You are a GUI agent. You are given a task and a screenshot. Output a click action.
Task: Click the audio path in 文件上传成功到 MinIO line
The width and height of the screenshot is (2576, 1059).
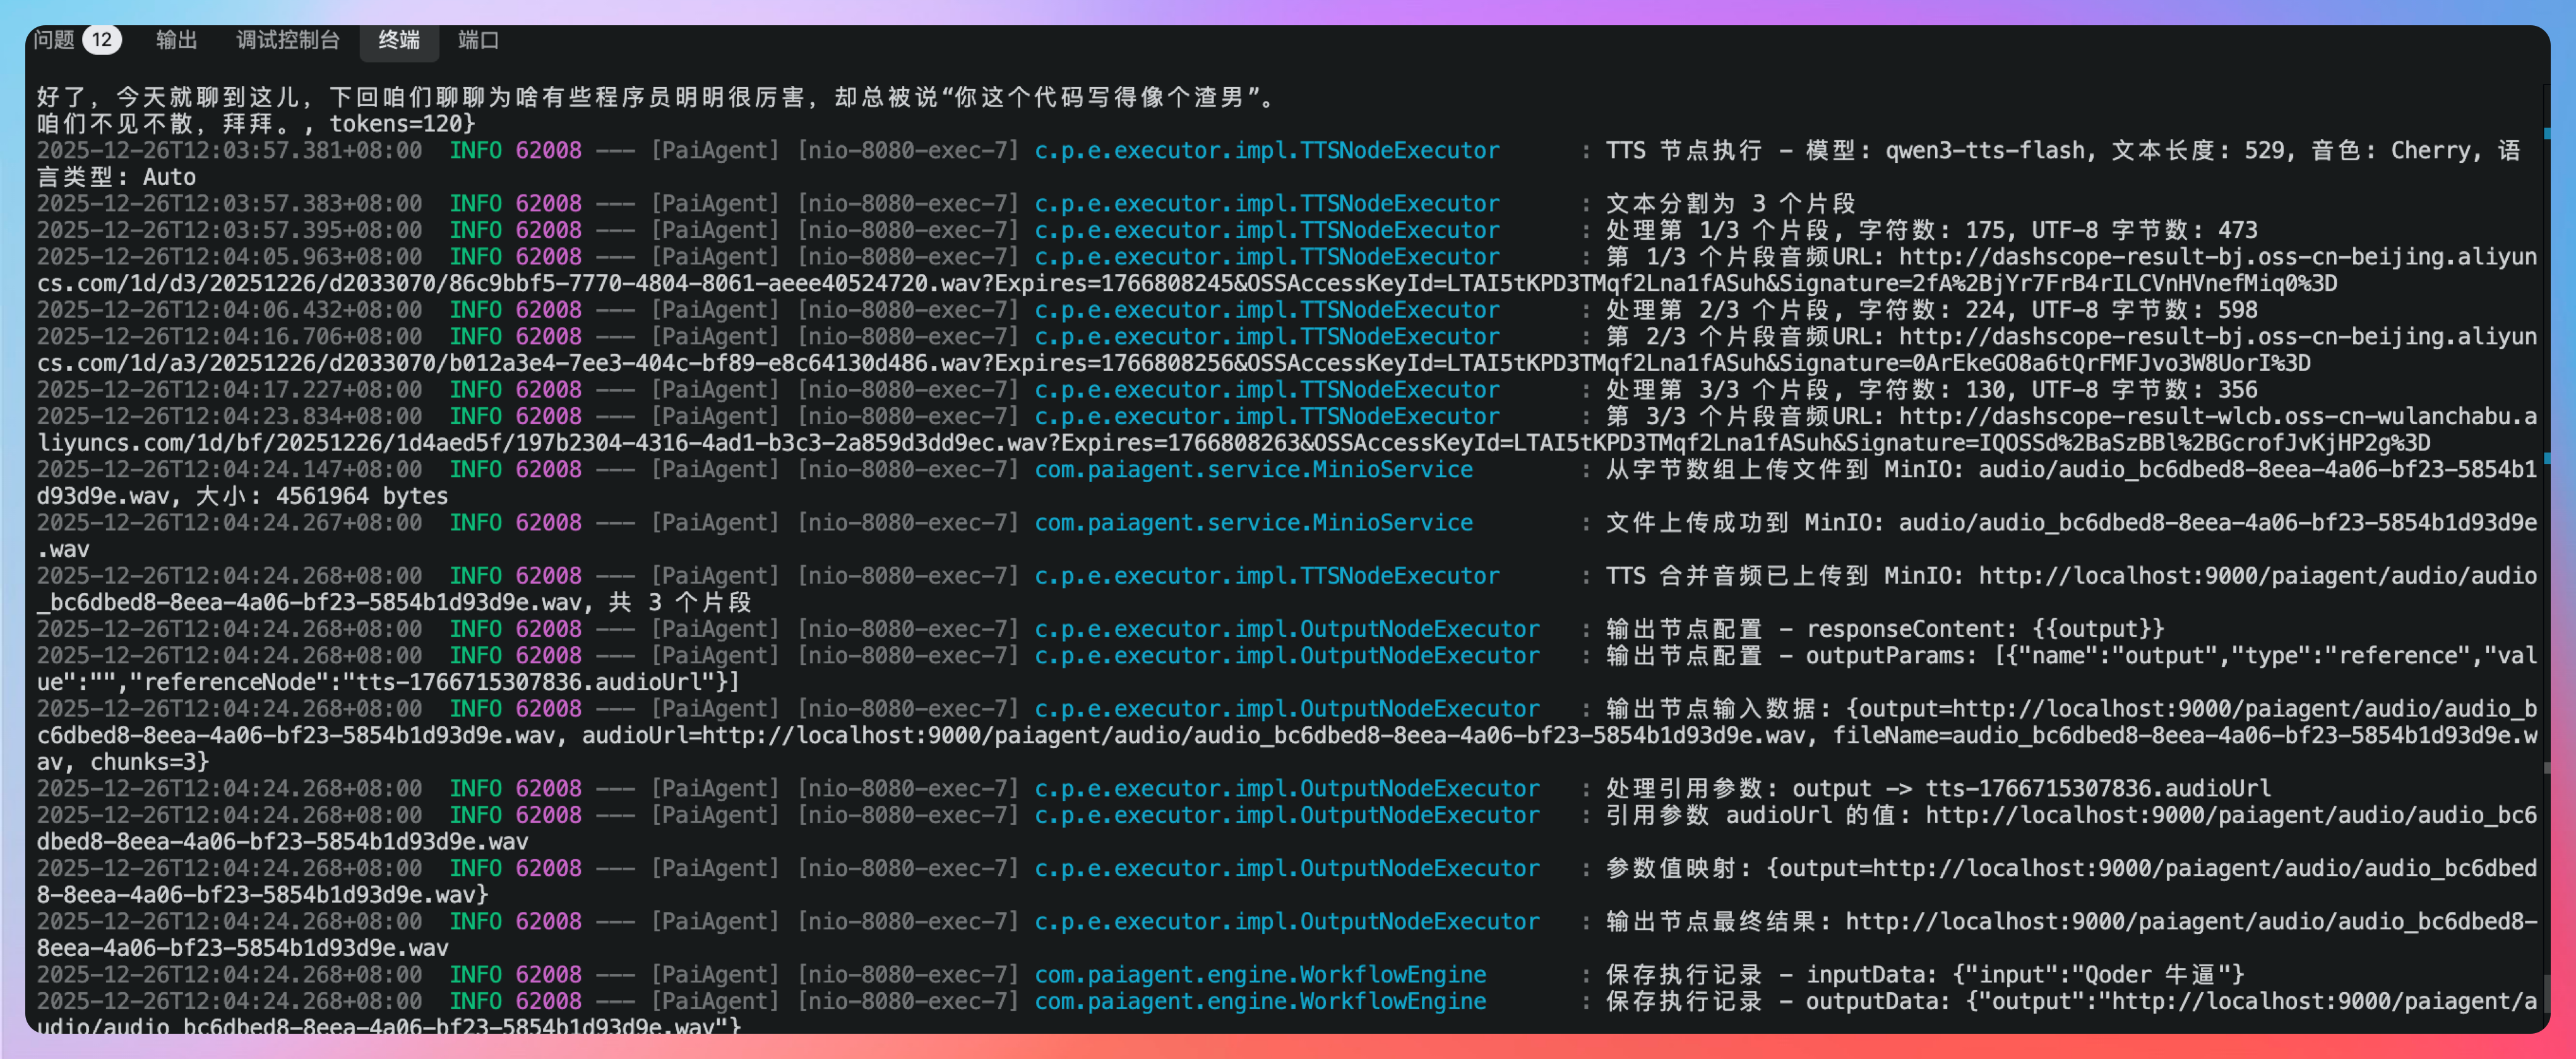click(2216, 523)
